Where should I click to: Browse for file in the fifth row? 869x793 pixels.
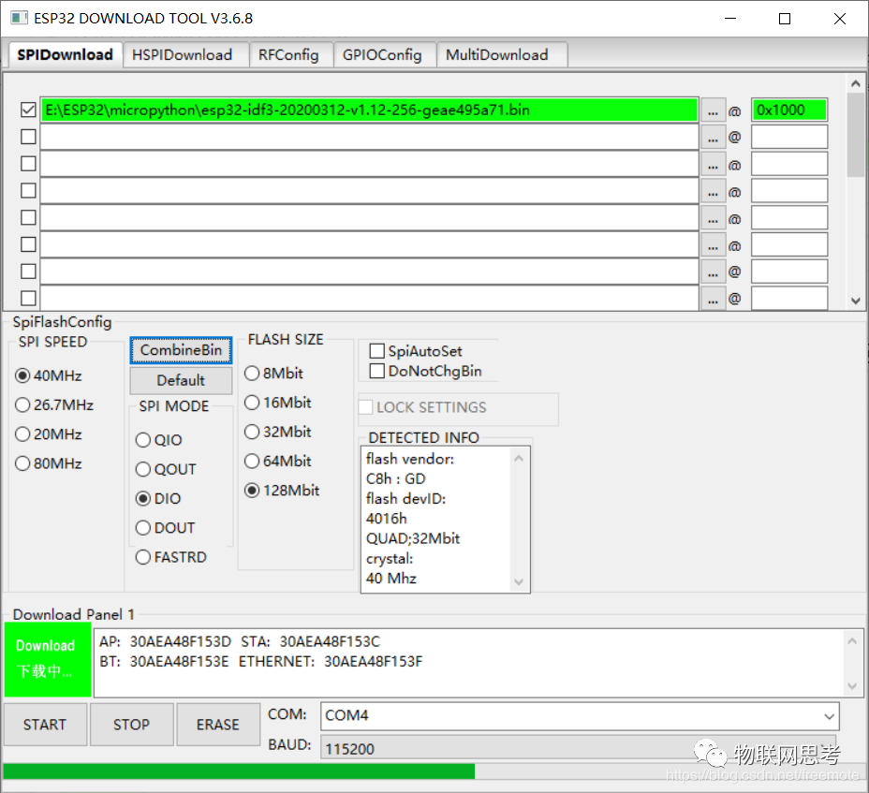[713, 218]
